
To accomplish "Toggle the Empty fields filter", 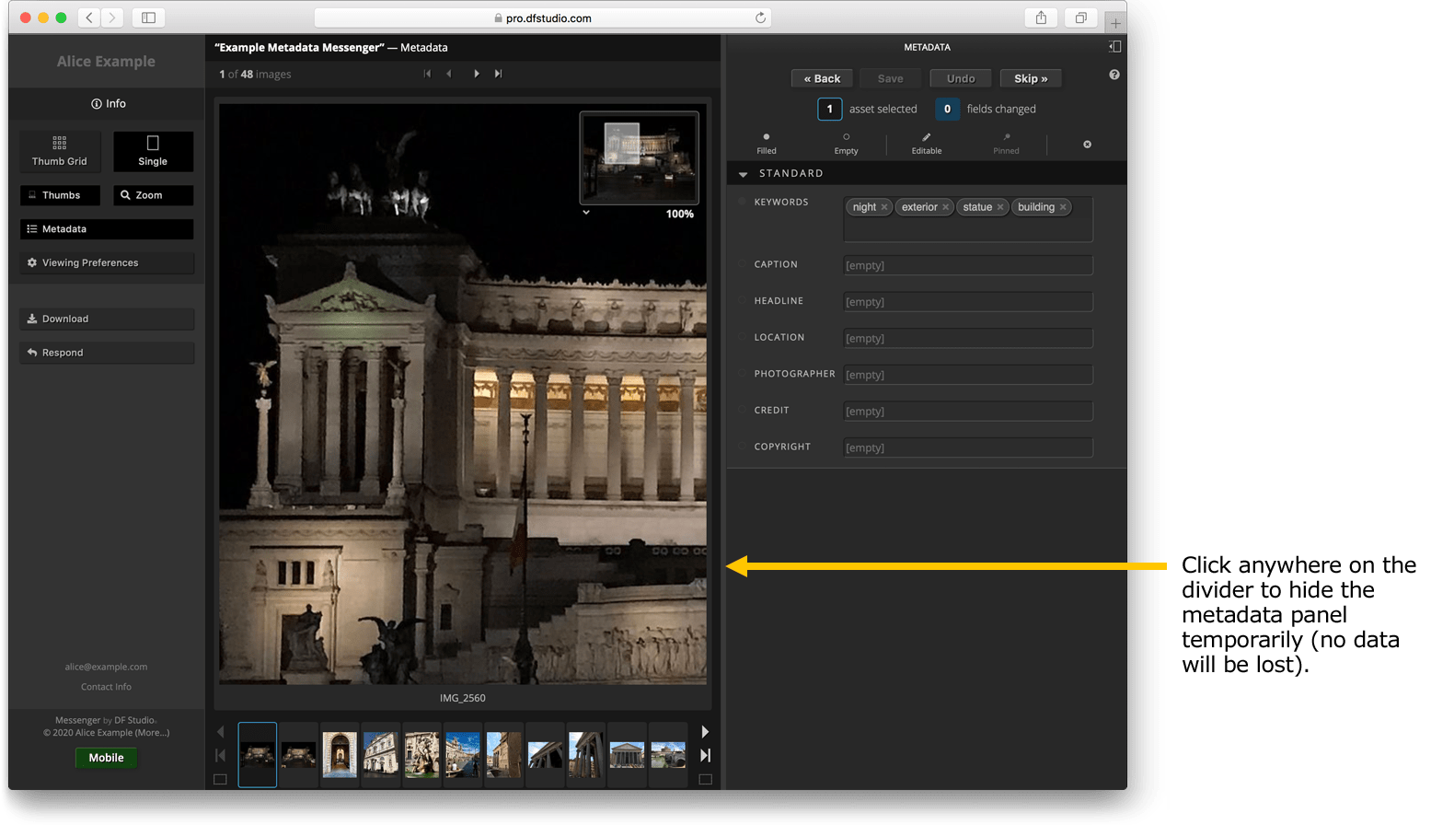I will 846,143.
